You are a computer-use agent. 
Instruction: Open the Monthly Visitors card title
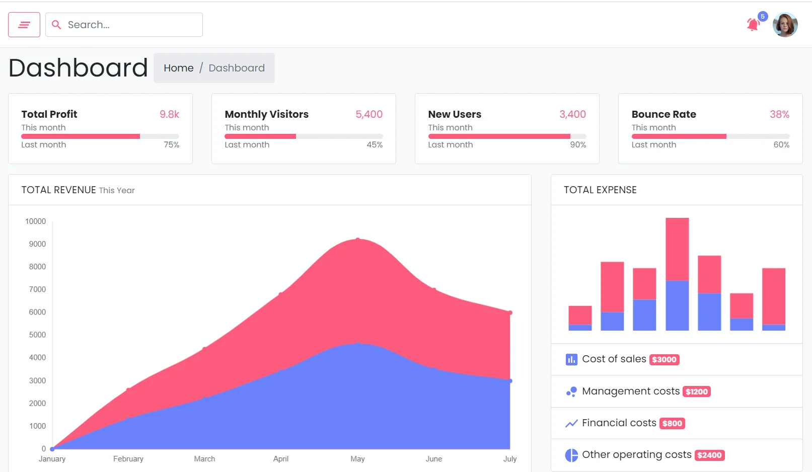[266, 114]
